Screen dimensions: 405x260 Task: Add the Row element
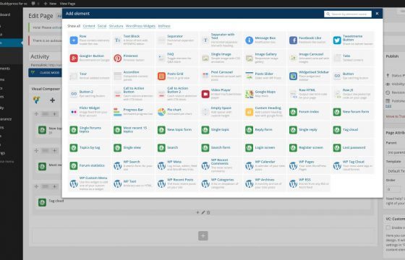click(x=90, y=40)
